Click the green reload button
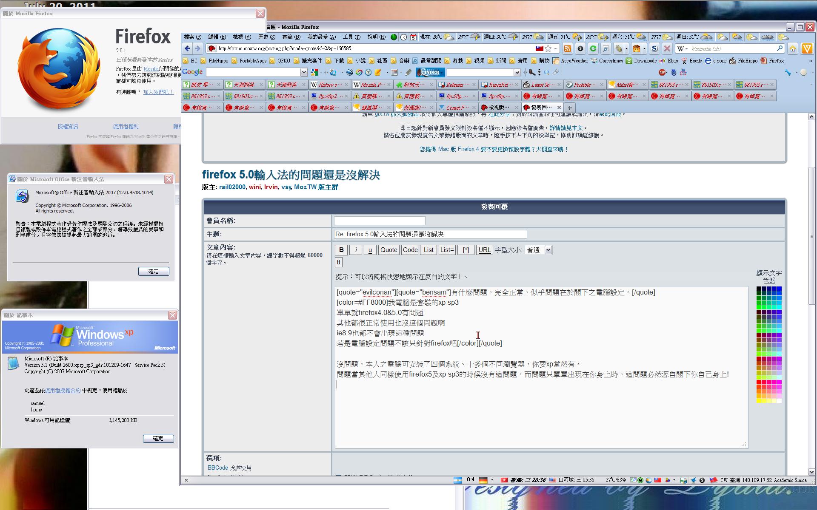This screenshot has width=817, height=510. pos(593,48)
